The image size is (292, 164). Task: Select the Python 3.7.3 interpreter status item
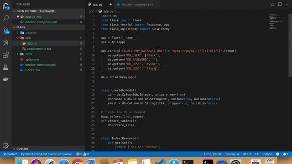pos(47,154)
